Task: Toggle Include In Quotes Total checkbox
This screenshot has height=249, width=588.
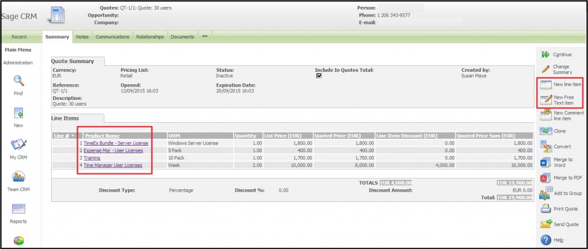Action: coord(319,76)
